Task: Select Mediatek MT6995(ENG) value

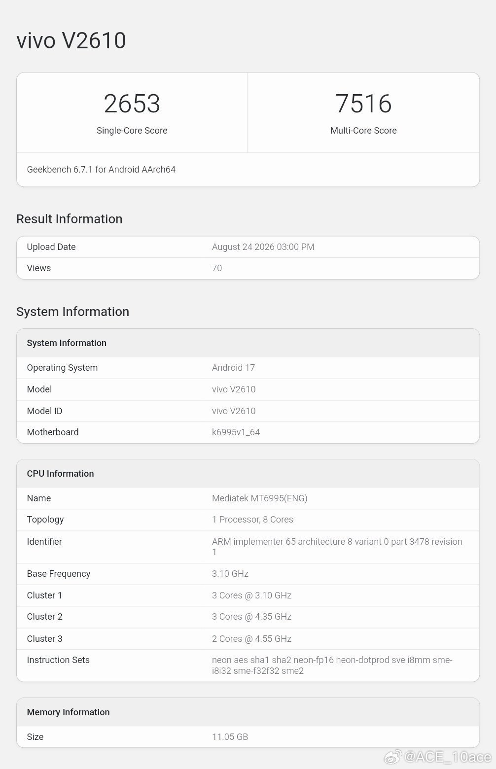Action: click(x=259, y=498)
